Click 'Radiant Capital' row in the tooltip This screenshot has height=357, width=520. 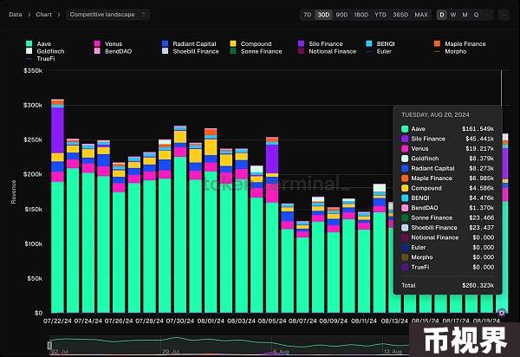[x=447, y=168]
